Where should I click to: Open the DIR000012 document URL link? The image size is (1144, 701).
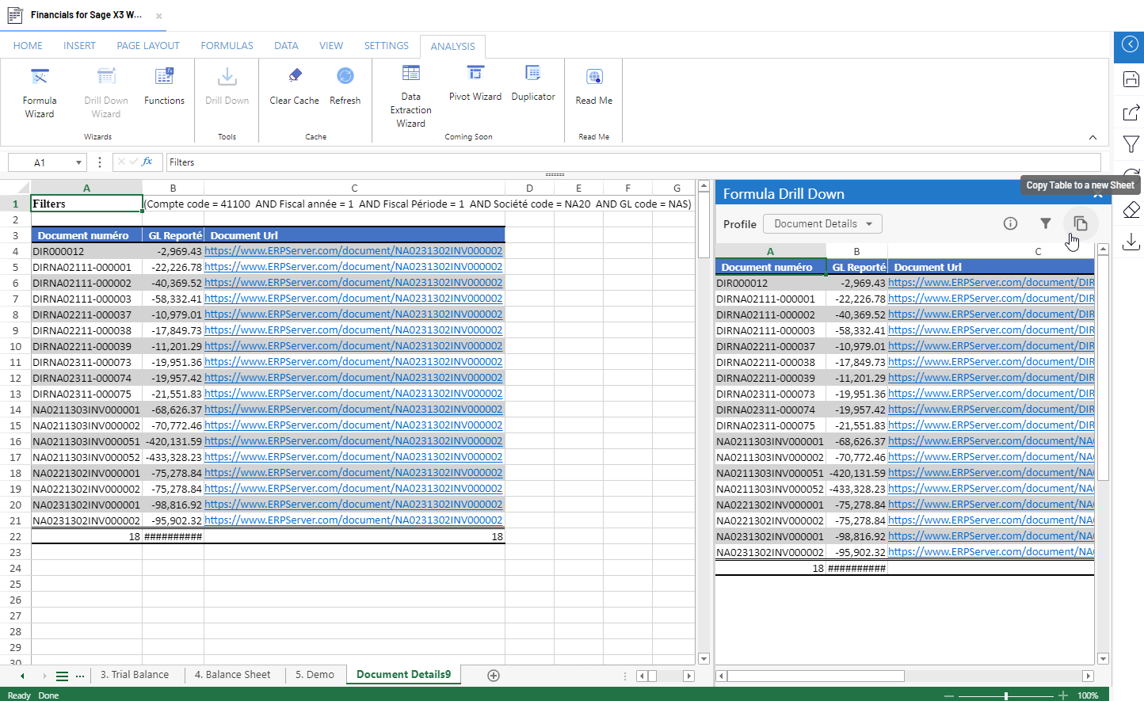353,251
